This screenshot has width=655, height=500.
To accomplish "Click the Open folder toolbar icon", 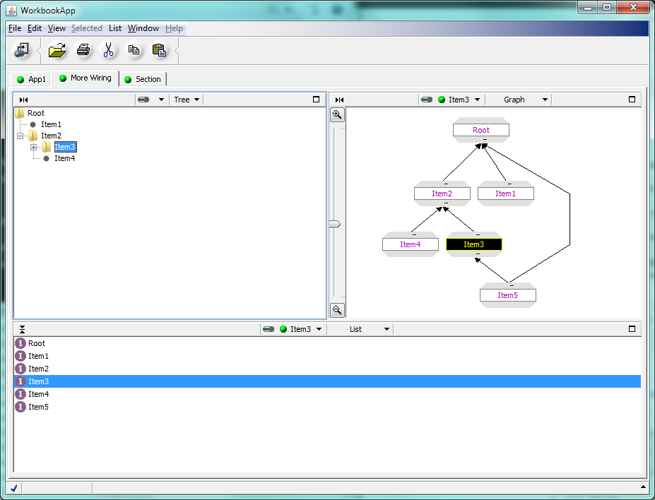I will click(x=57, y=50).
